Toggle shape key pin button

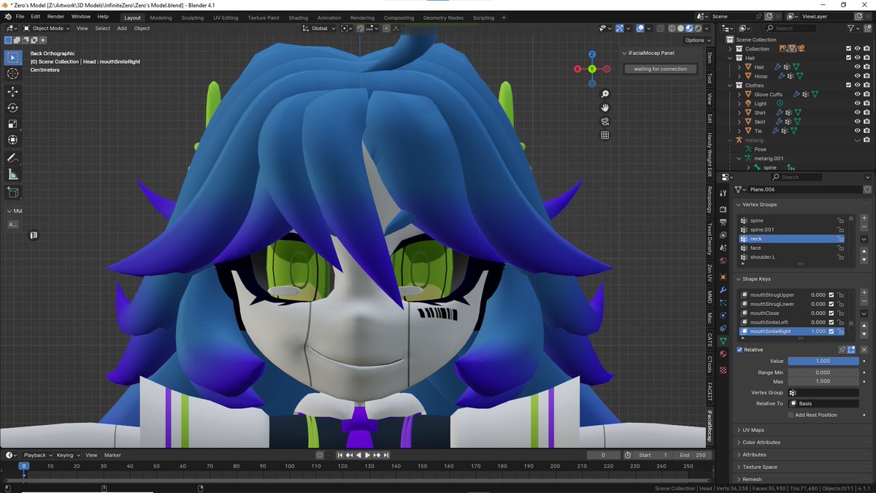[x=842, y=350]
